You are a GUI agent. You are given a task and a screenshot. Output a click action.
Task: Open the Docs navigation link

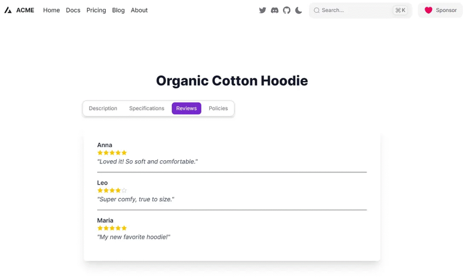tap(73, 10)
